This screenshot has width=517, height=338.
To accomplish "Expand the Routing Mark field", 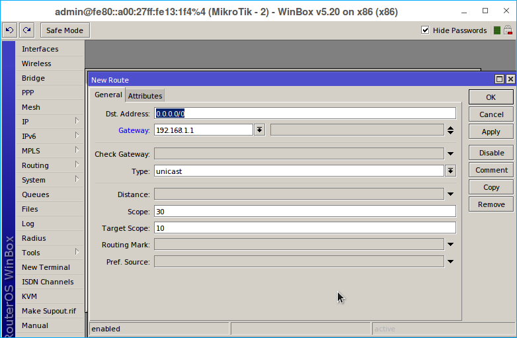I will click(450, 244).
